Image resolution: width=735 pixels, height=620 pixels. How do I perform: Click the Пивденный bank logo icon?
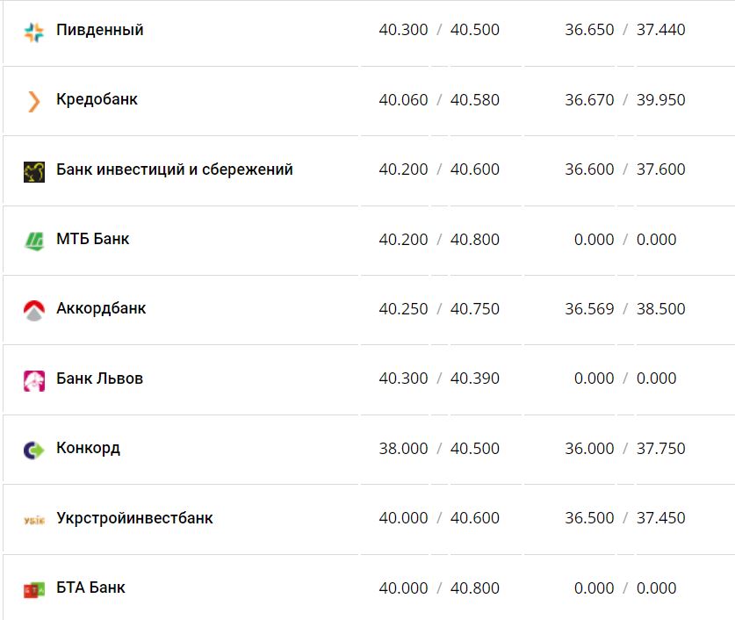(x=33, y=32)
